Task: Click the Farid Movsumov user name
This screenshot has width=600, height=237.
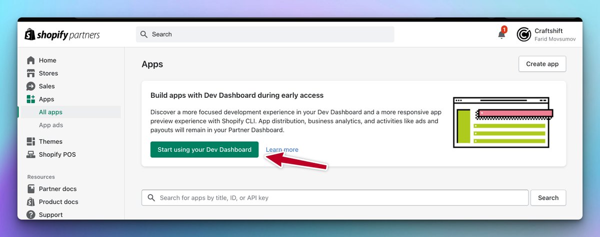Action: pos(554,39)
